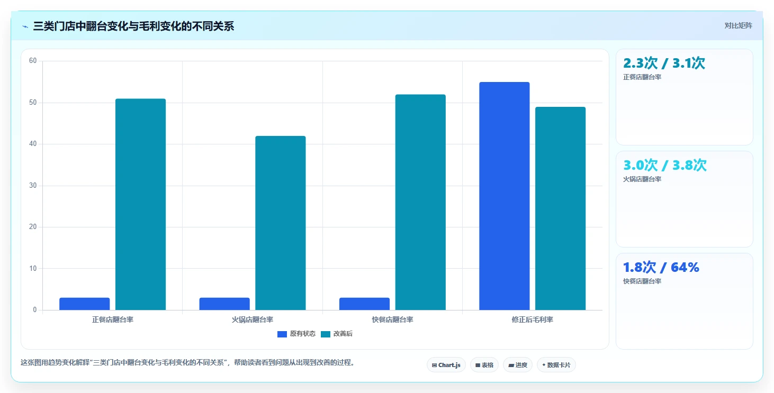Click the 进度 chip
The image size is (774, 393).
pyautogui.click(x=518, y=365)
